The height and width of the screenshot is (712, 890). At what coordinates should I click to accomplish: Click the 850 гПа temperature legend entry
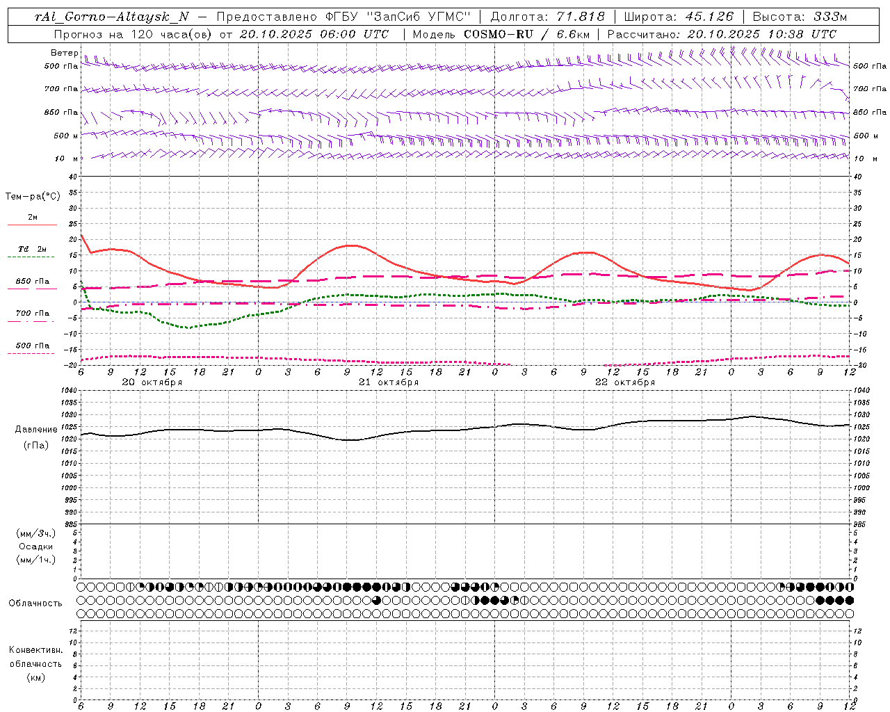coord(33,282)
